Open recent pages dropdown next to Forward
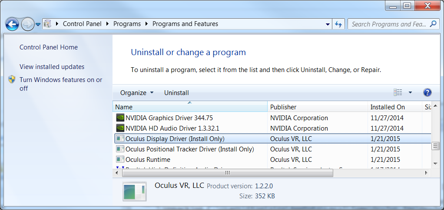This screenshot has height=210, width=444. click(x=38, y=24)
